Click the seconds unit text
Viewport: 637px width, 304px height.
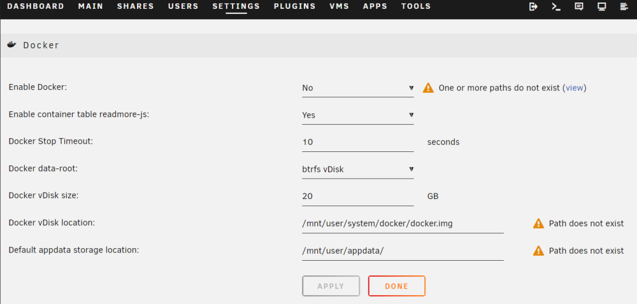click(443, 142)
